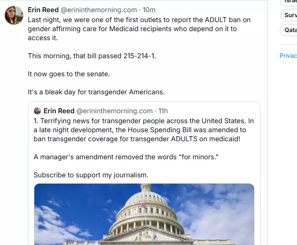Click the "Last night, we were one" post text
The height and width of the screenshot is (245, 297).
point(135,29)
